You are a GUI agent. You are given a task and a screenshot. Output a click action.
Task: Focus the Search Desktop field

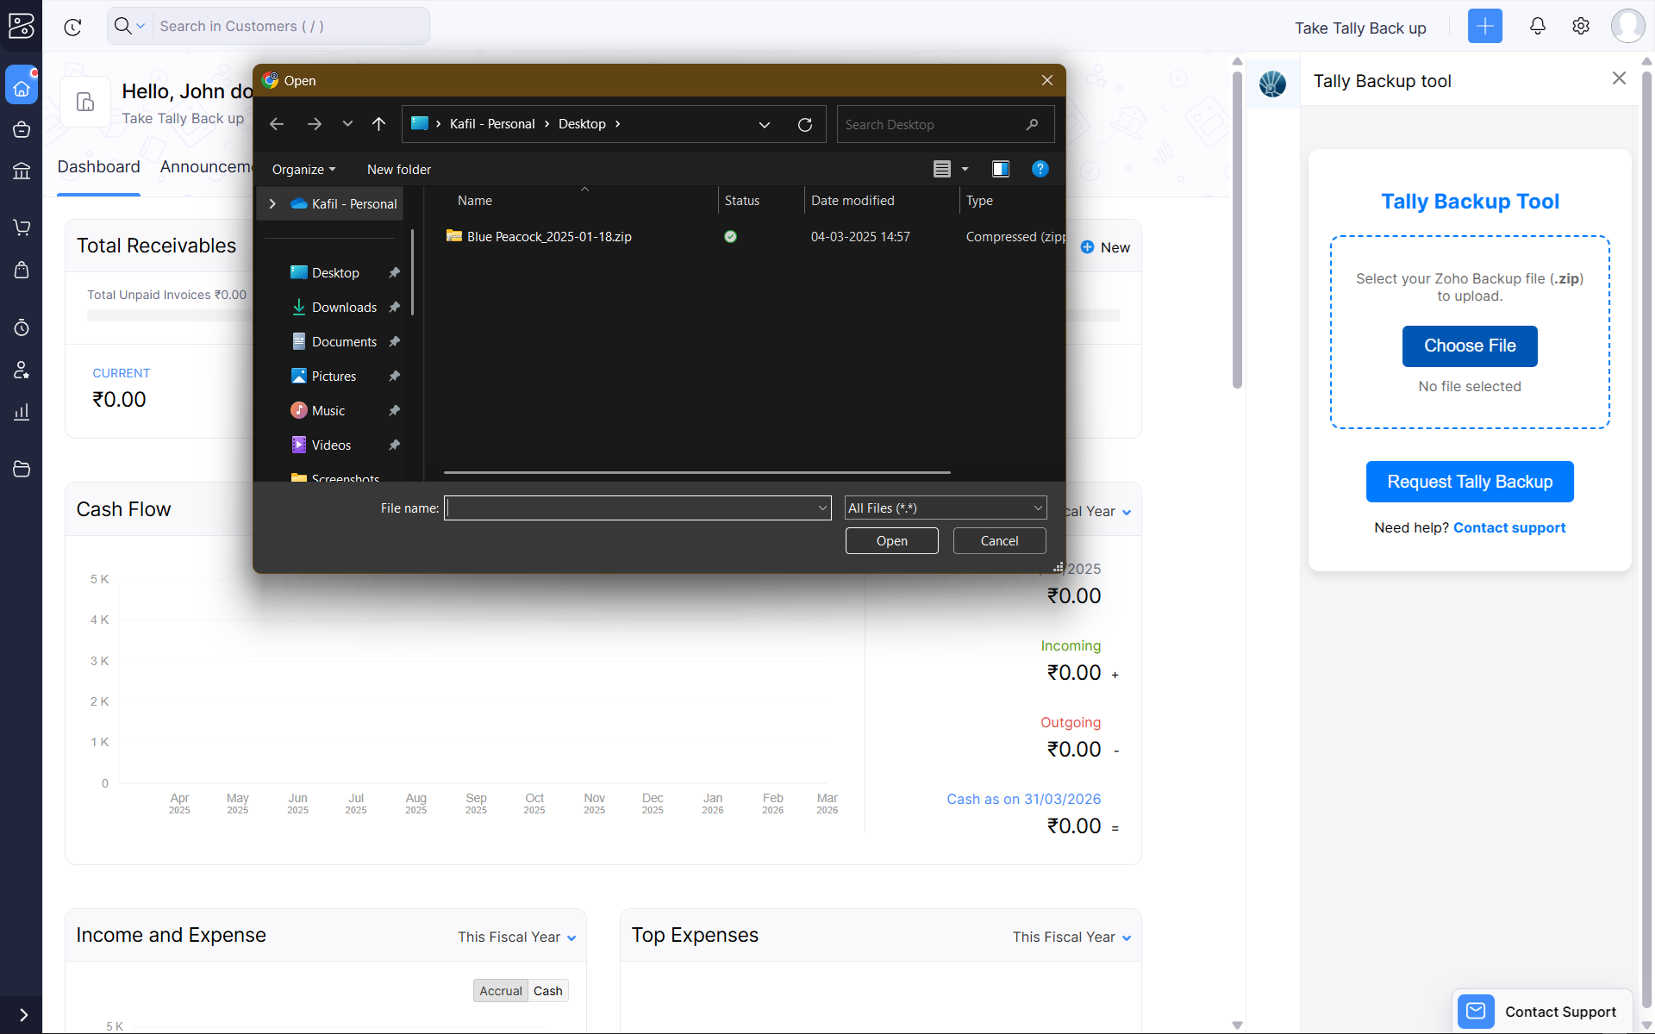click(945, 125)
